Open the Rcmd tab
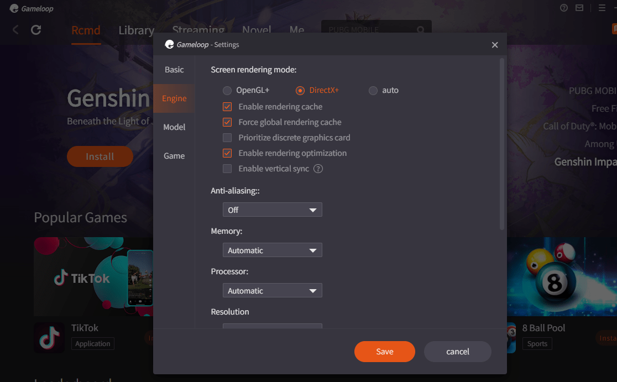 [x=86, y=30]
